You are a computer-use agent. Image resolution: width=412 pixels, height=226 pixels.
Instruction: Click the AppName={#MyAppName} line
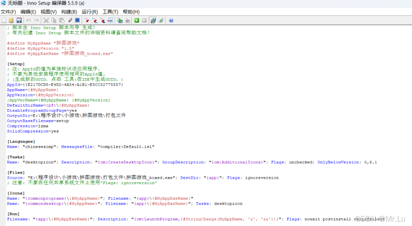32,90
